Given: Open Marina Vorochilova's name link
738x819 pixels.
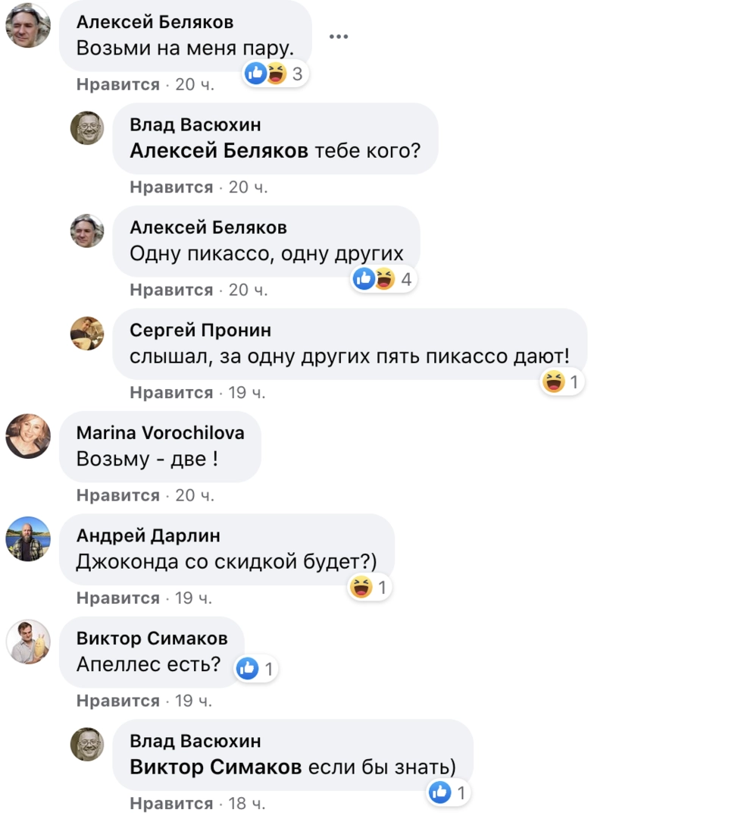Looking at the screenshot, I should (x=161, y=432).
